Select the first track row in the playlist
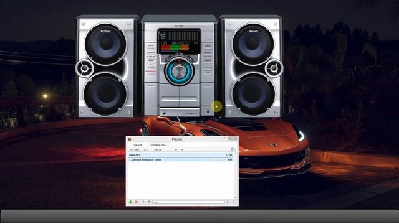399x224 pixels. [x=180, y=160]
